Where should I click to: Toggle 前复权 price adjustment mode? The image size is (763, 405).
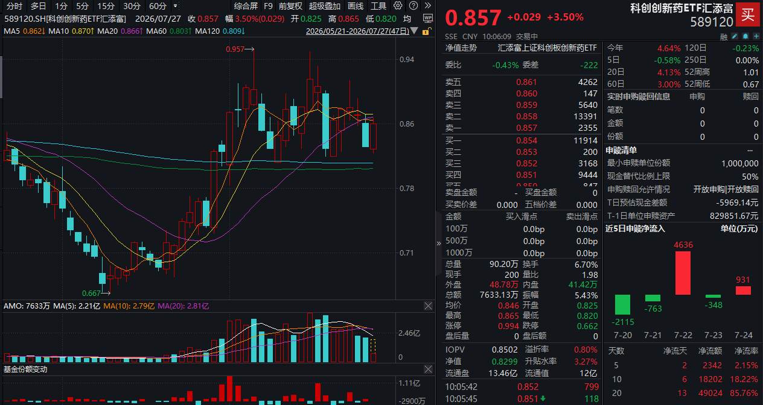pyautogui.click(x=290, y=5)
